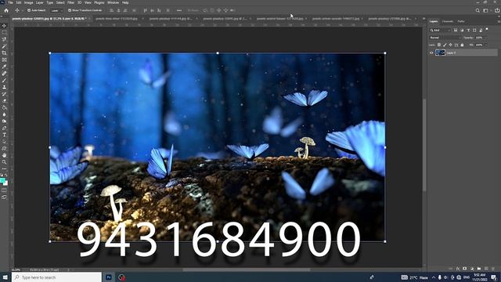Select the Eraser tool
The width and height of the screenshot is (501, 282).
(4, 101)
